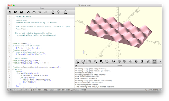Click the 'Fenêtre de rendu' status bar text
Screen dimensions: 169x101
click(x=46, y=90)
